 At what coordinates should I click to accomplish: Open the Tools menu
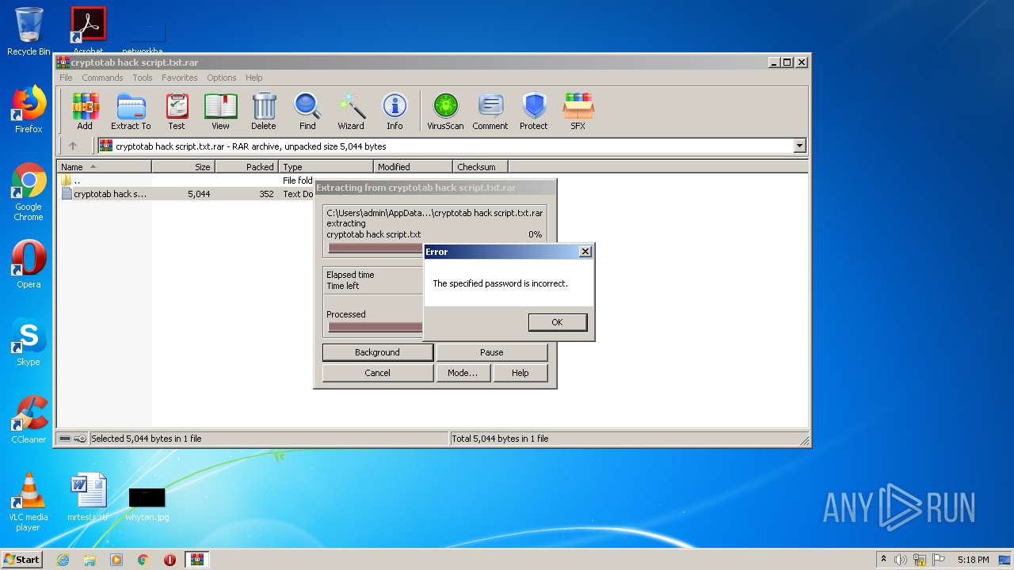click(143, 78)
